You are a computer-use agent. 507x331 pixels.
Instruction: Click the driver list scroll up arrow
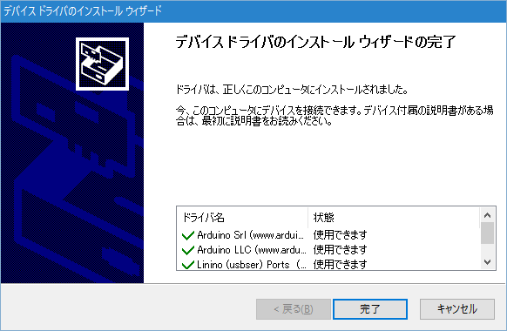(487, 215)
